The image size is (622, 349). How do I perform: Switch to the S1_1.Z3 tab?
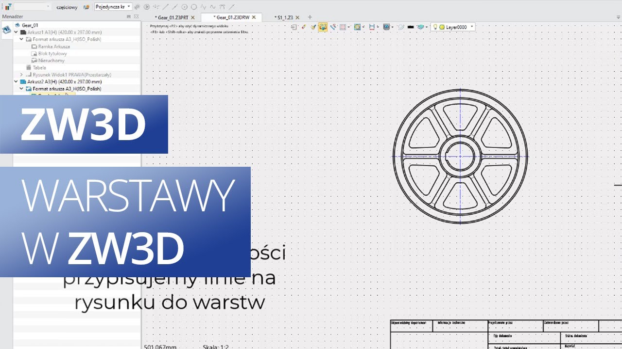[284, 17]
